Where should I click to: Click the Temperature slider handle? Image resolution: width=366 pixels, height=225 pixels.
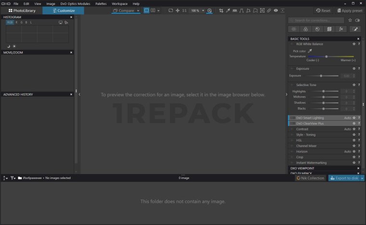point(327,56)
